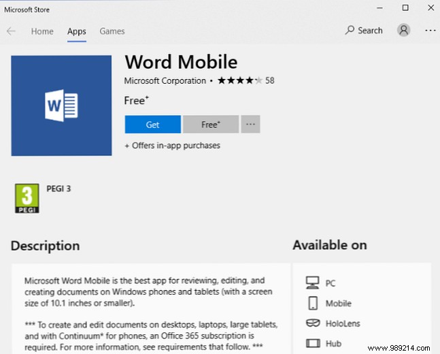The image size is (440, 354).
Task: Open the Games tab
Action: point(112,31)
